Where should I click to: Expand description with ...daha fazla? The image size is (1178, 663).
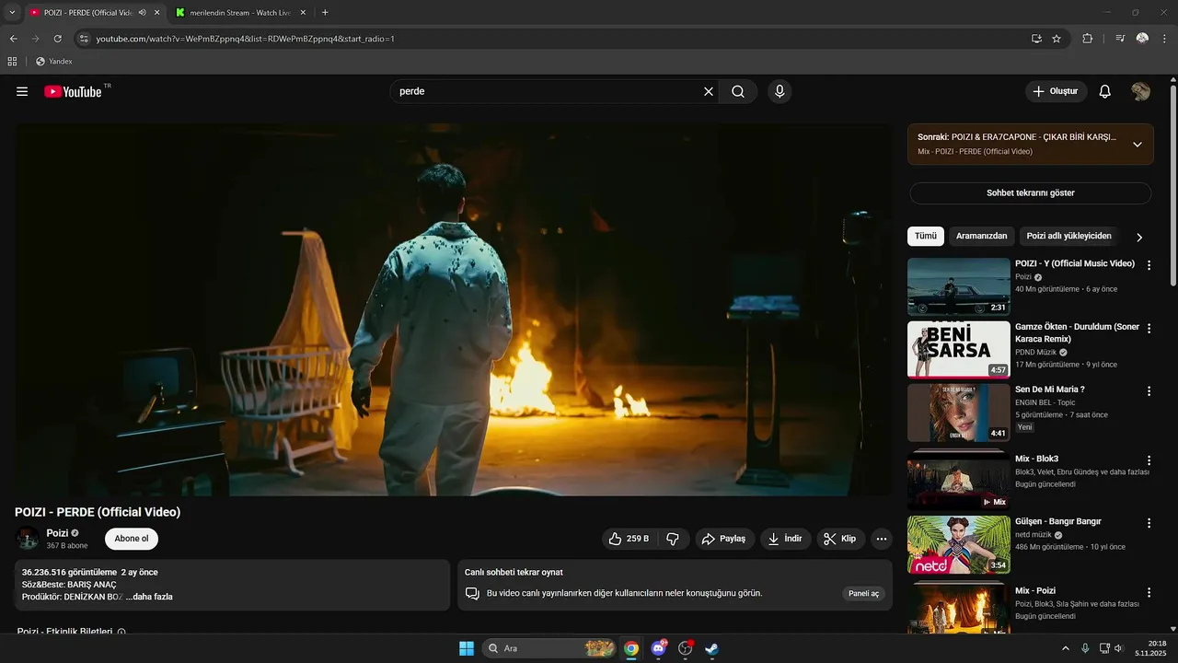point(149,597)
